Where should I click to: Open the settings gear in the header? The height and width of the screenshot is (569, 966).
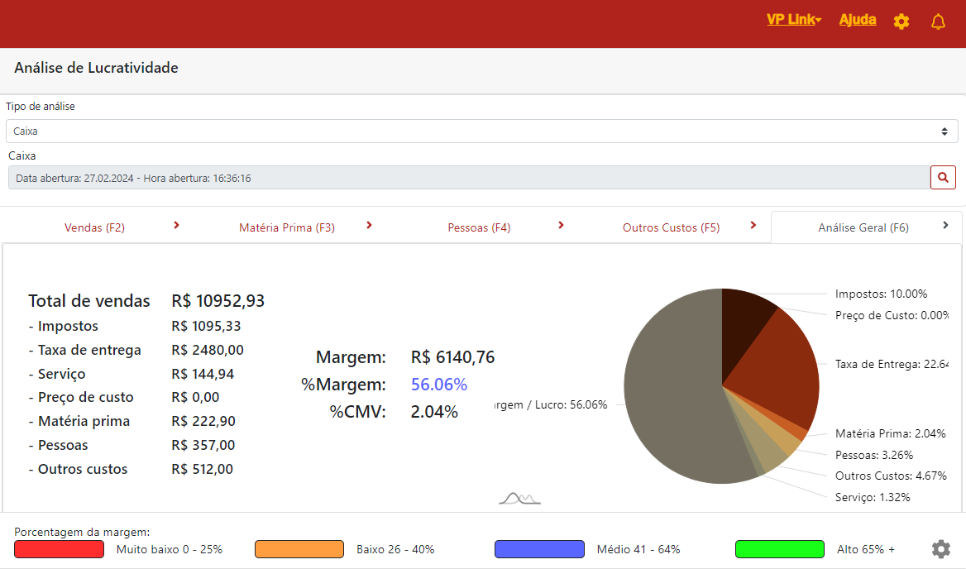(x=901, y=22)
